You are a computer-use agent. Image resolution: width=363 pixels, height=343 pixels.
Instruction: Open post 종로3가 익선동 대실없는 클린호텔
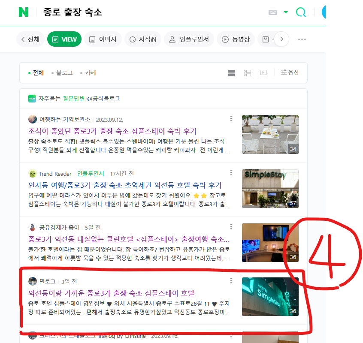tap(128, 239)
